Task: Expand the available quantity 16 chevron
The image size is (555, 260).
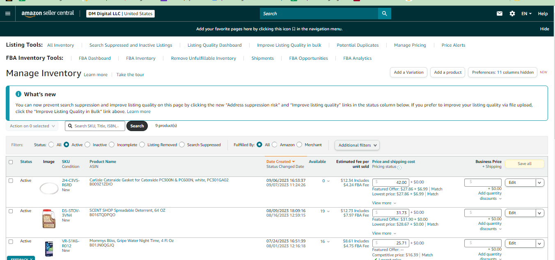Action: click(328, 242)
